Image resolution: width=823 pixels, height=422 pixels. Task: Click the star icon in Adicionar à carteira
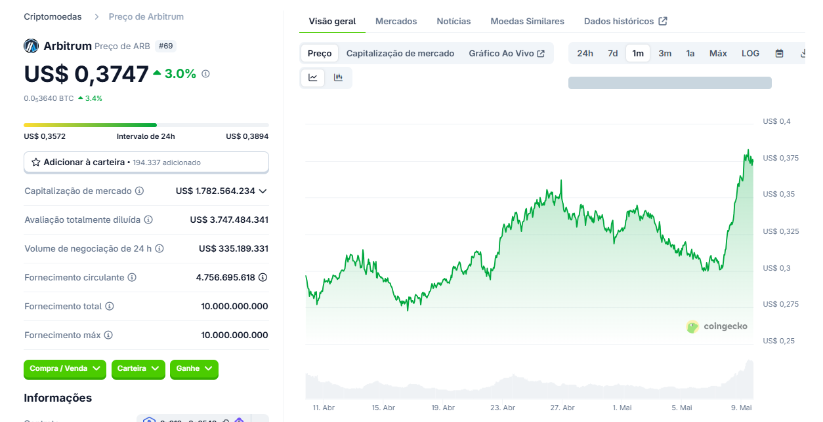click(x=36, y=162)
